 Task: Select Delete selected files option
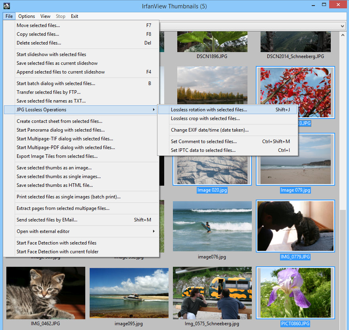point(38,43)
